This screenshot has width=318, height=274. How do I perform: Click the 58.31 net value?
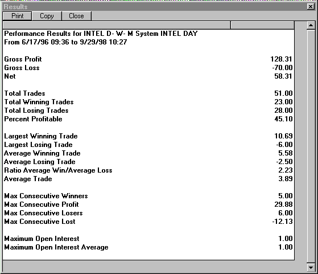(283, 76)
